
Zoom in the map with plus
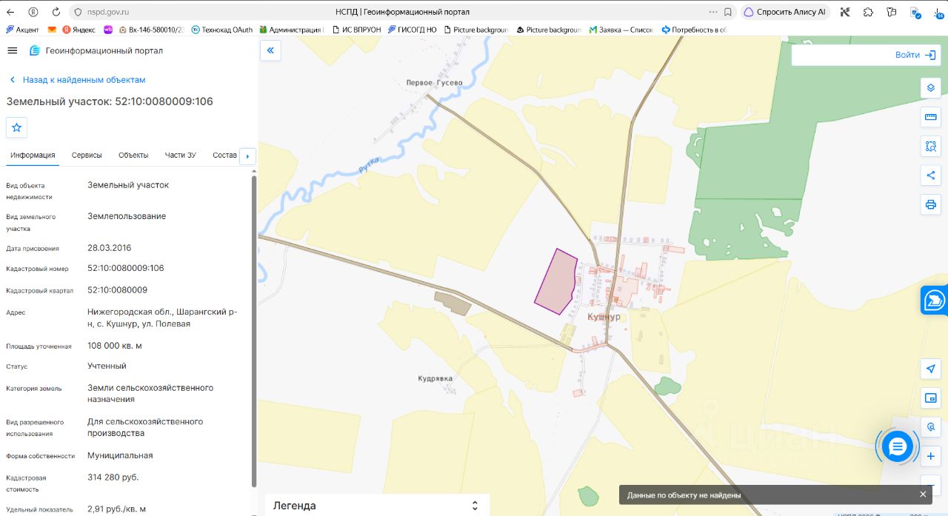tap(930, 456)
